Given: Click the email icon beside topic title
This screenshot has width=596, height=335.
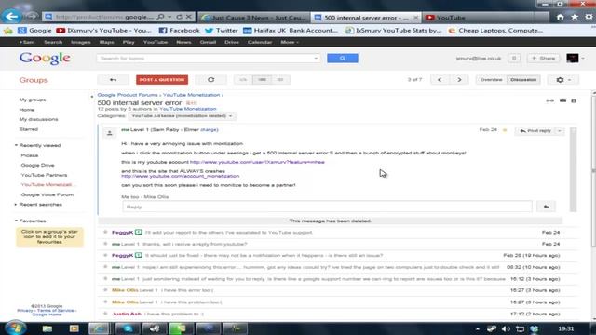Looking at the screenshot, I should 562,100.
